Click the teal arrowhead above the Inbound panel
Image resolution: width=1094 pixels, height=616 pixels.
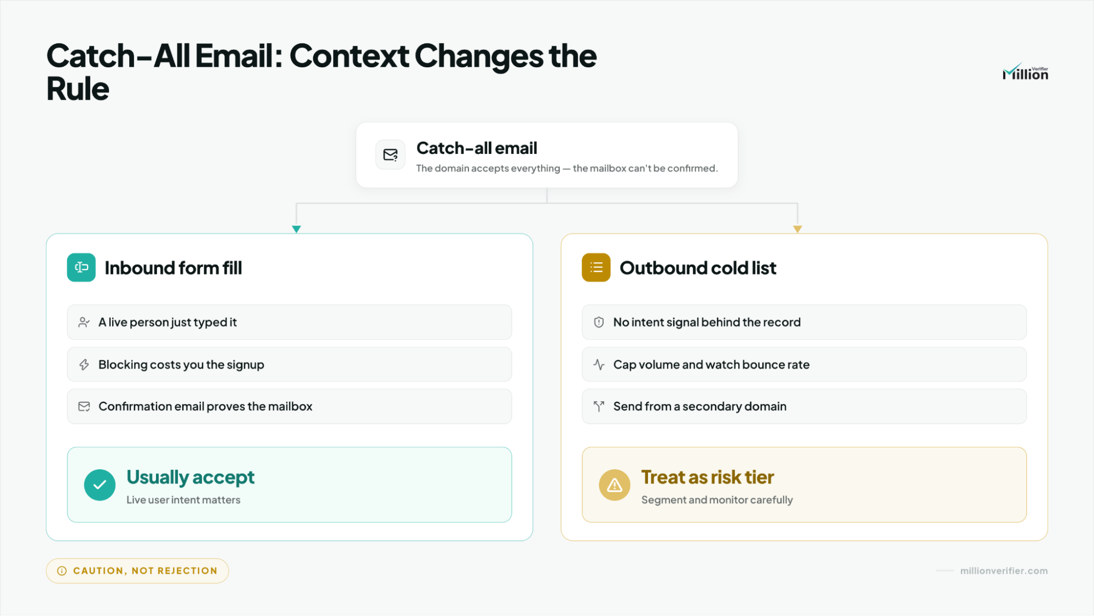(x=296, y=229)
